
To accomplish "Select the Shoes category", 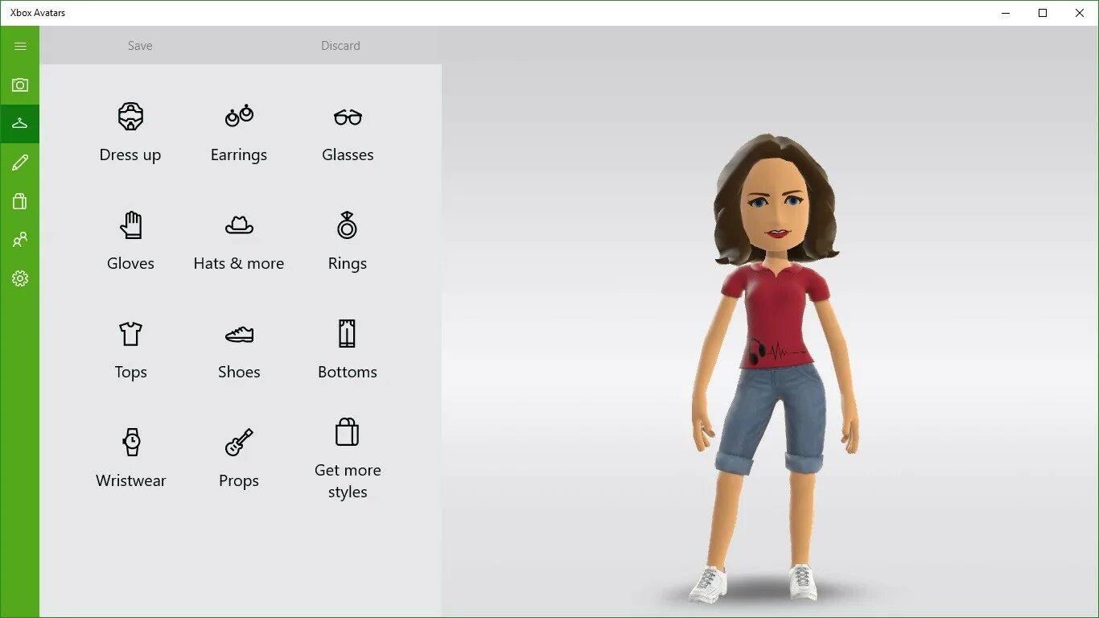I will (238, 350).
